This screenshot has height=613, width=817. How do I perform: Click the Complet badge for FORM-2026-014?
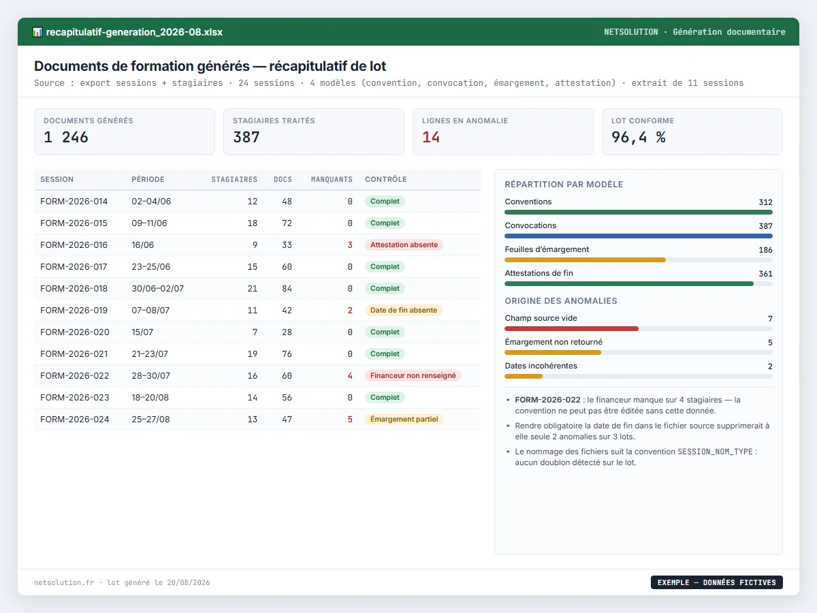(385, 202)
